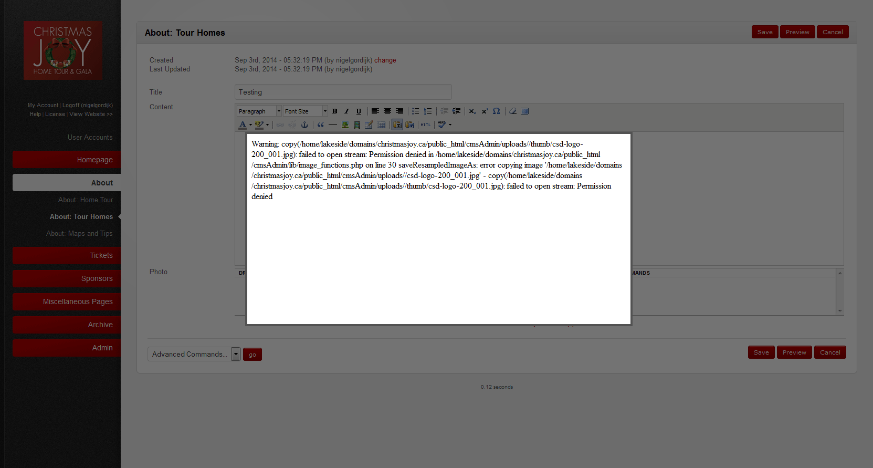
Task: Open the Archive section
Action: [67, 325]
